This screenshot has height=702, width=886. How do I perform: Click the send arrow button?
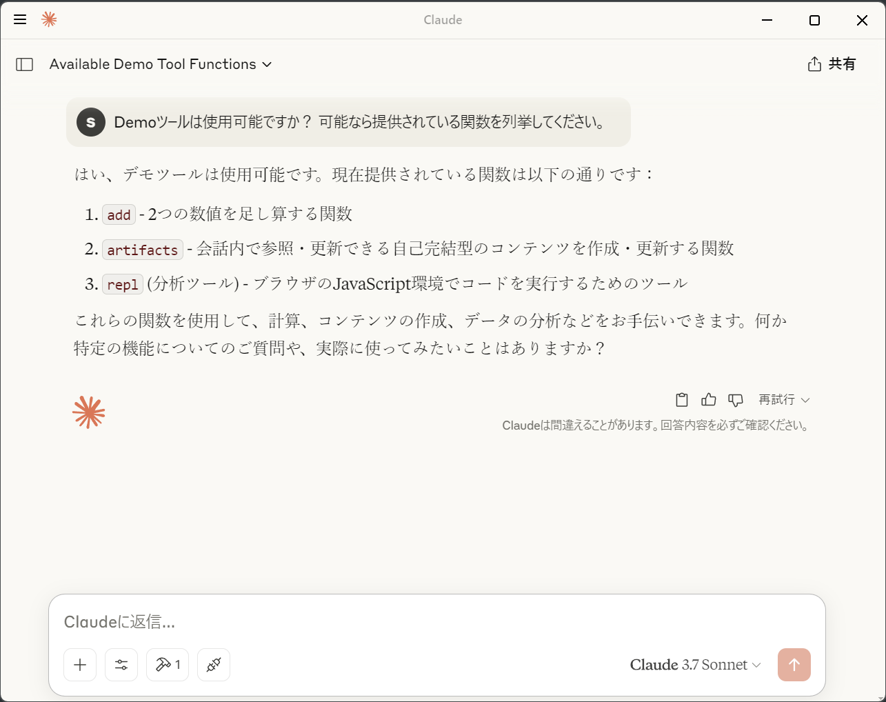pos(794,665)
